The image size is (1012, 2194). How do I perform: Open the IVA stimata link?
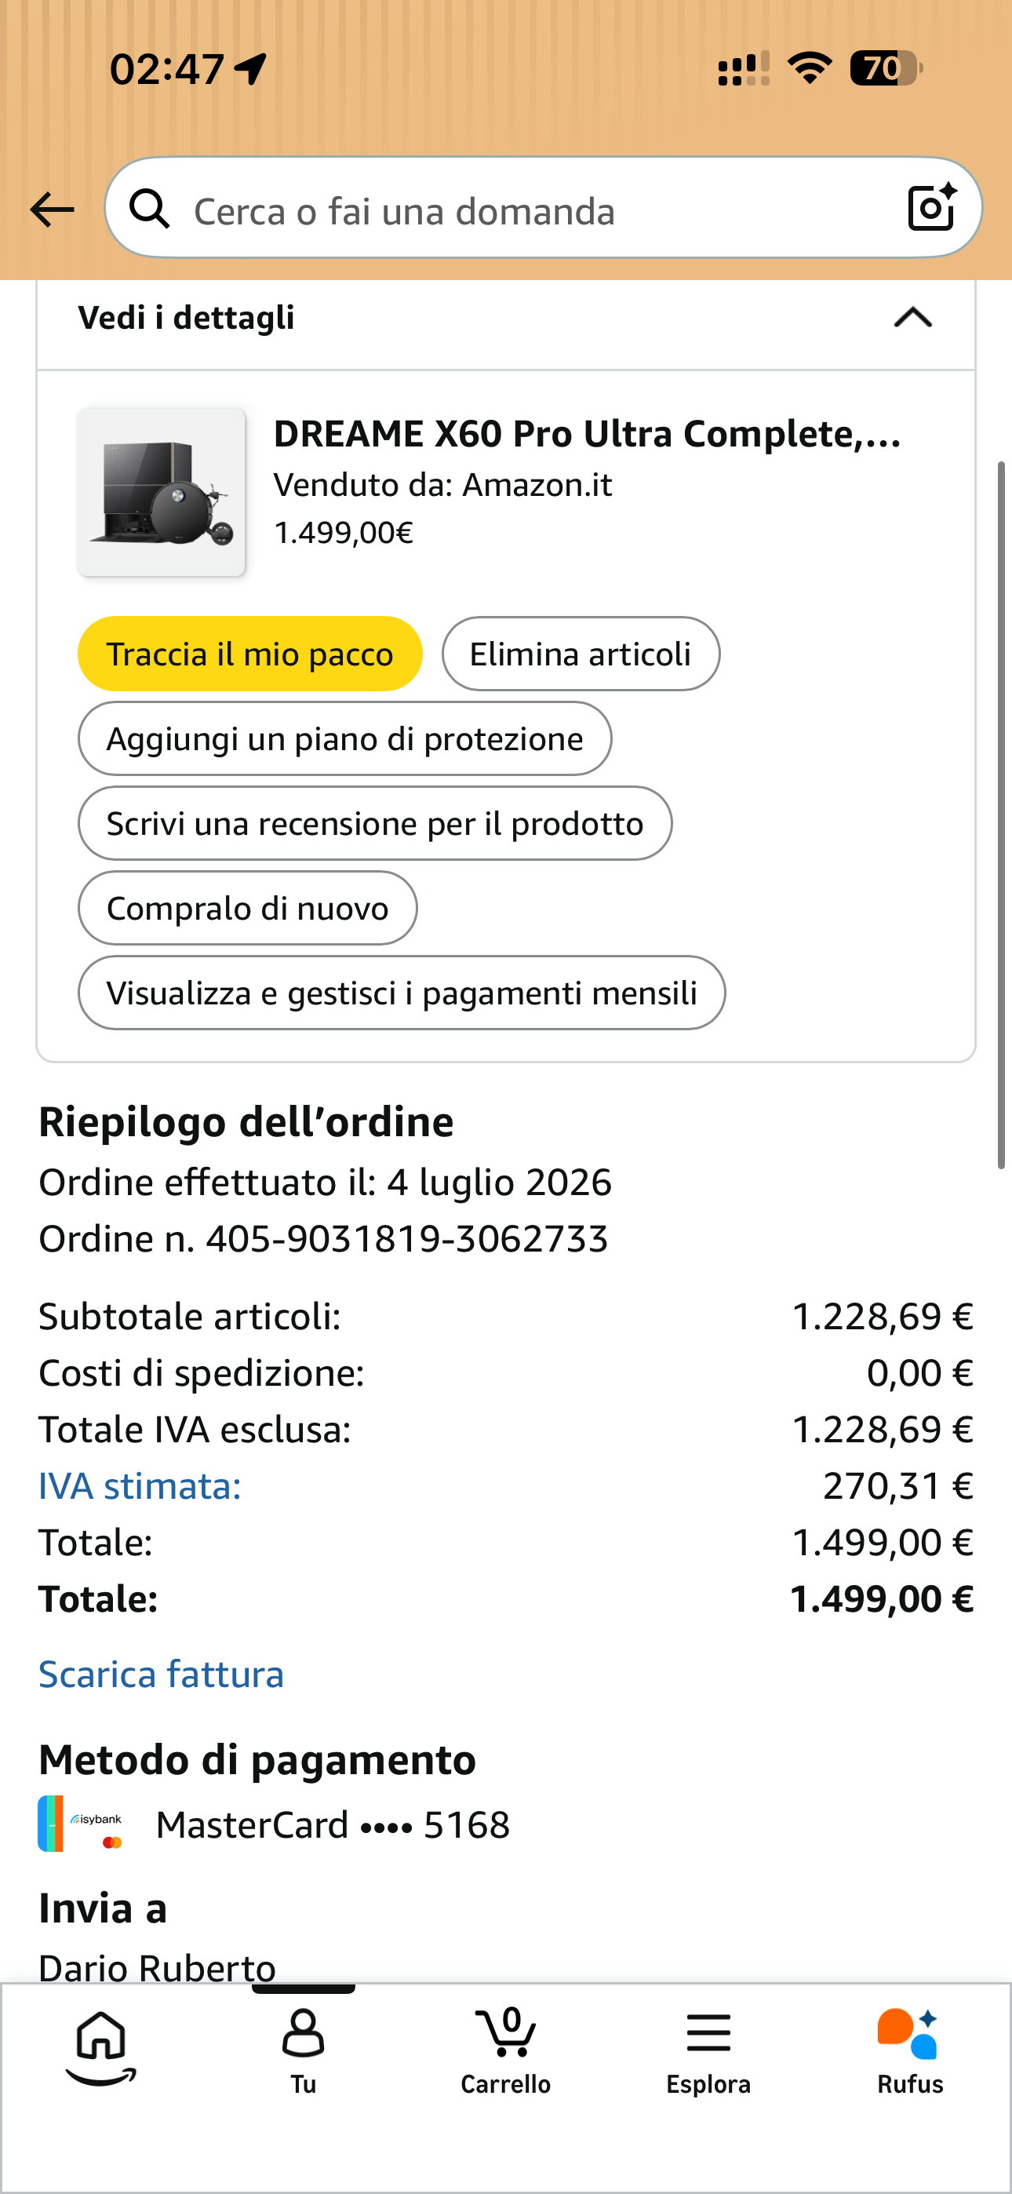(x=140, y=1485)
